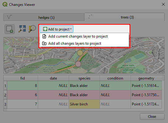Click the horizontal scrollbar under the table
The height and width of the screenshot is (123, 168).
pos(84,110)
